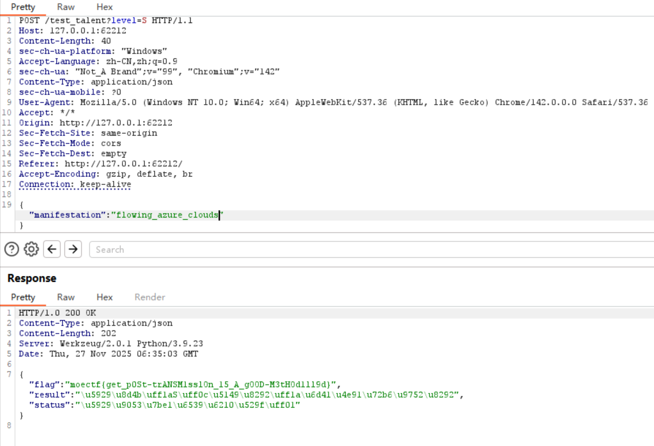
Task: Select the Render tab in the Response panel
Action: [149, 297]
